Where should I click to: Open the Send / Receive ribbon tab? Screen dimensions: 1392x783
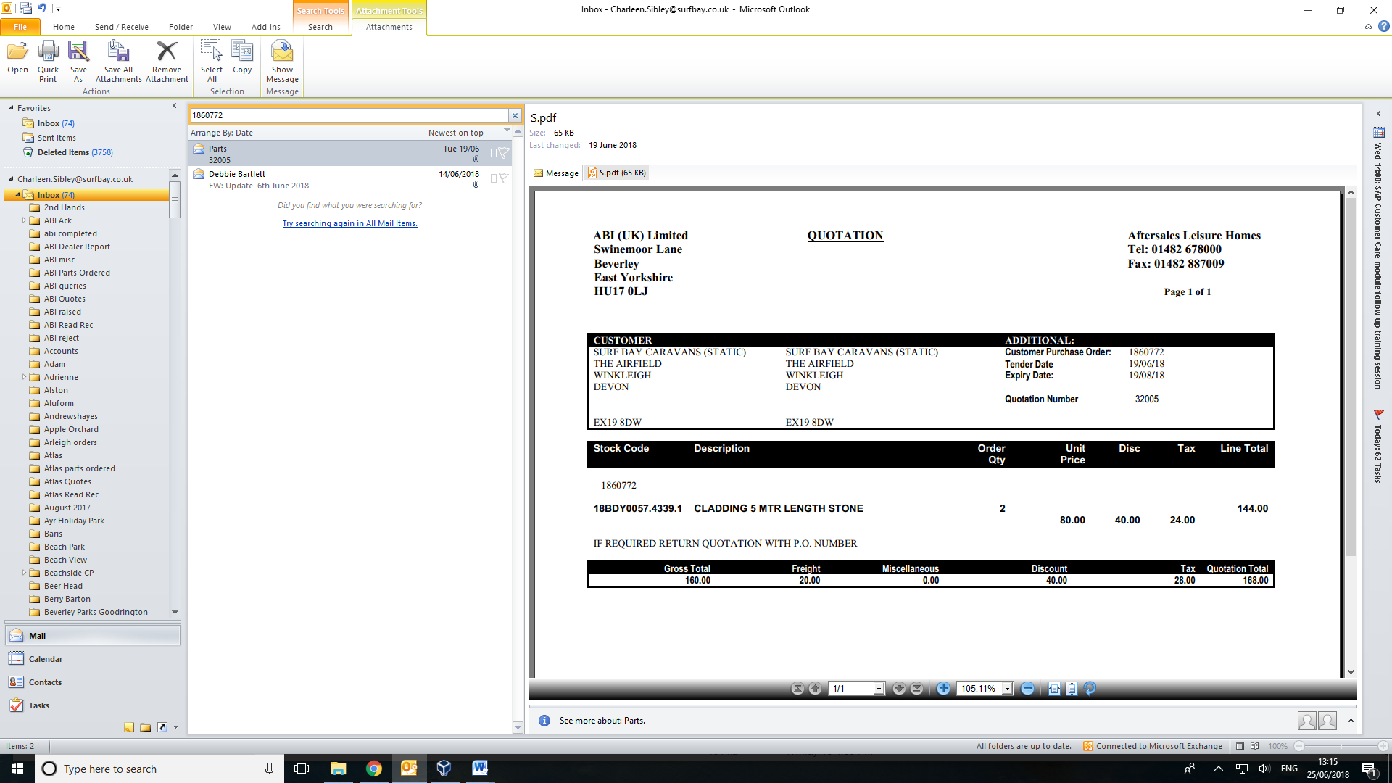click(x=121, y=27)
